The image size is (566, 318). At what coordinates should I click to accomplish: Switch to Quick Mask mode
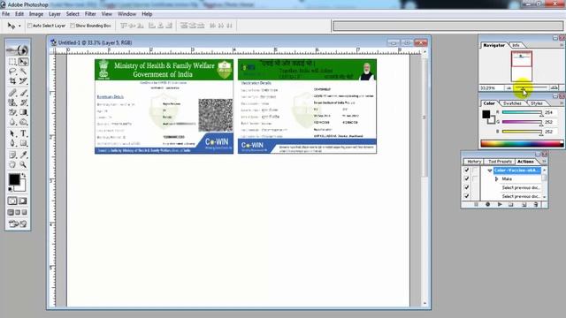pos(23,201)
